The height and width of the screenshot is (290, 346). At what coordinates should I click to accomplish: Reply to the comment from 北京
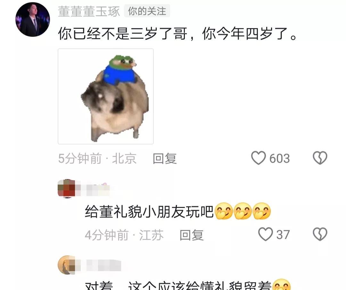tap(165, 159)
